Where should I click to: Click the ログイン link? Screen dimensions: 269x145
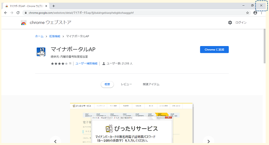(241, 23)
